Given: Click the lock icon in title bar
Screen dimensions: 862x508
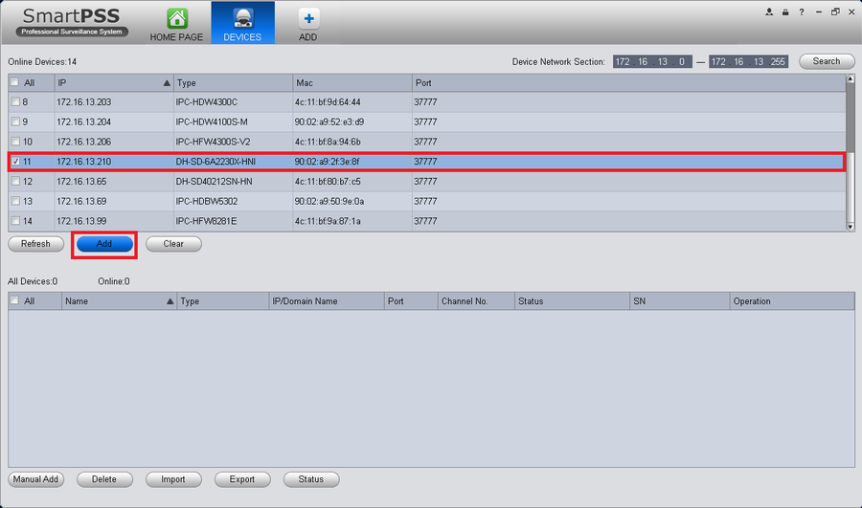Looking at the screenshot, I should click(x=785, y=12).
